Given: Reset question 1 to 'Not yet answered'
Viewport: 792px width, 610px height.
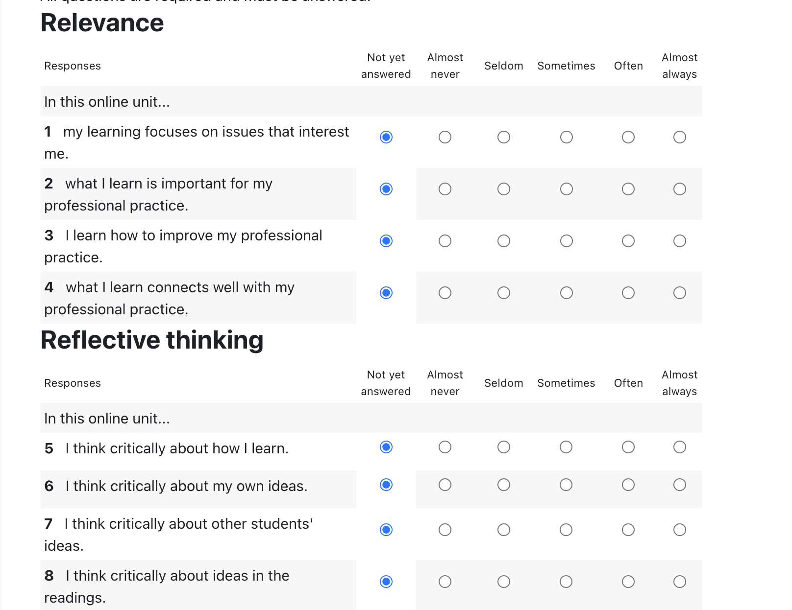Looking at the screenshot, I should pyautogui.click(x=386, y=137).
